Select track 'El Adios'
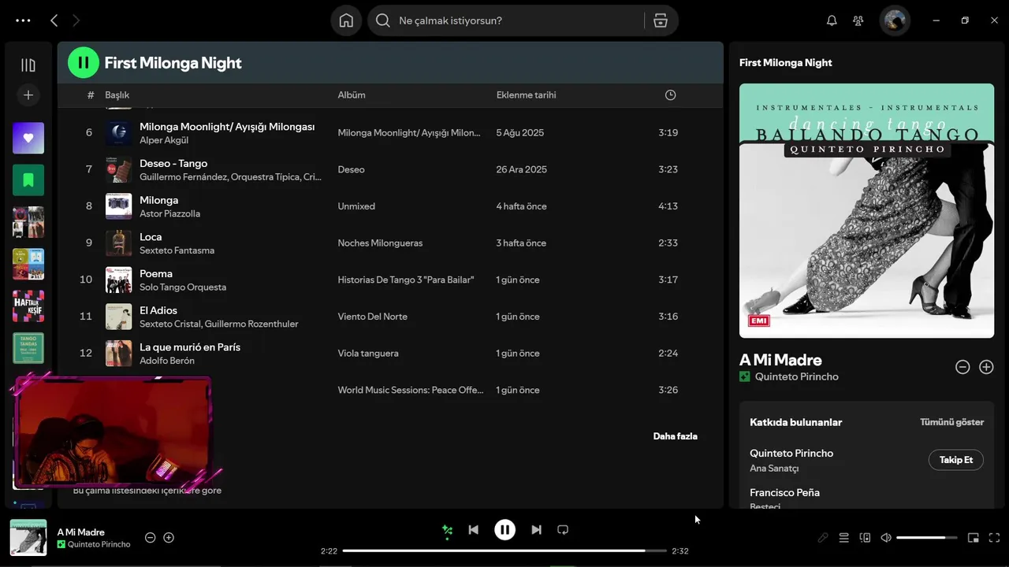 158,310
